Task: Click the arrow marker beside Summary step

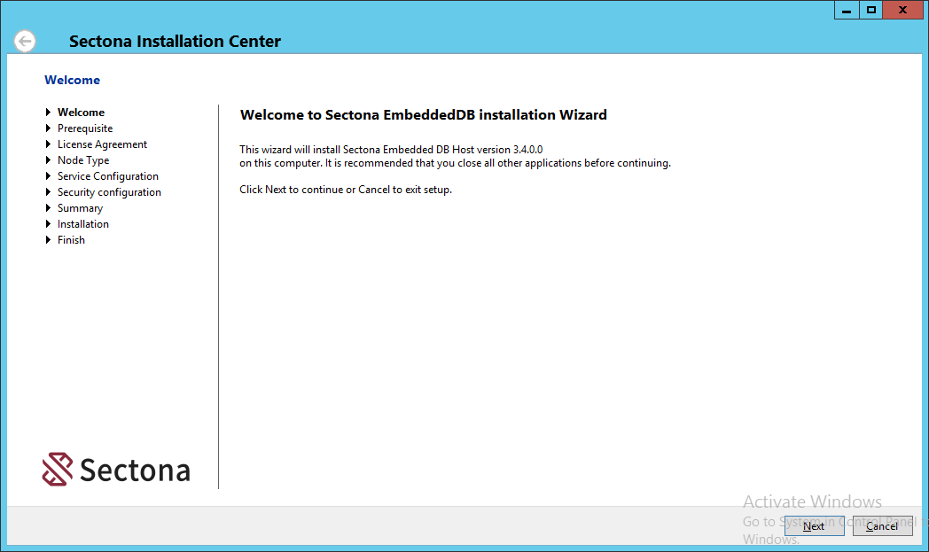Action: coord(50,207)
